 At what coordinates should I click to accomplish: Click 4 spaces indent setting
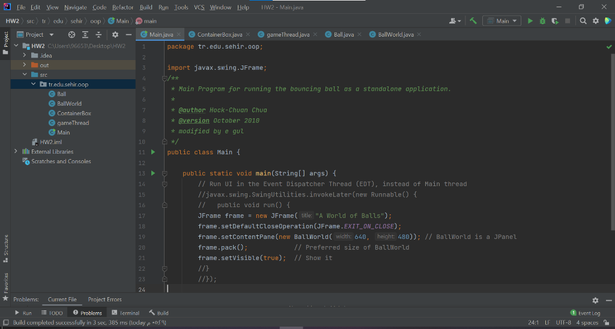click(x=587, y=323)
